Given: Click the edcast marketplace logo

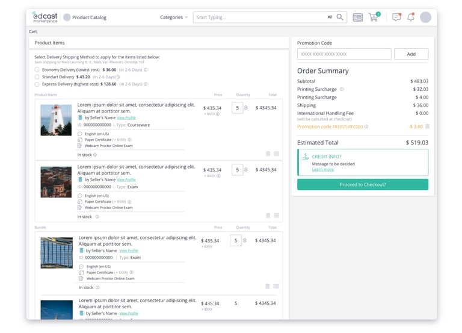Looking at the screenshot, I should click(45, 17).
